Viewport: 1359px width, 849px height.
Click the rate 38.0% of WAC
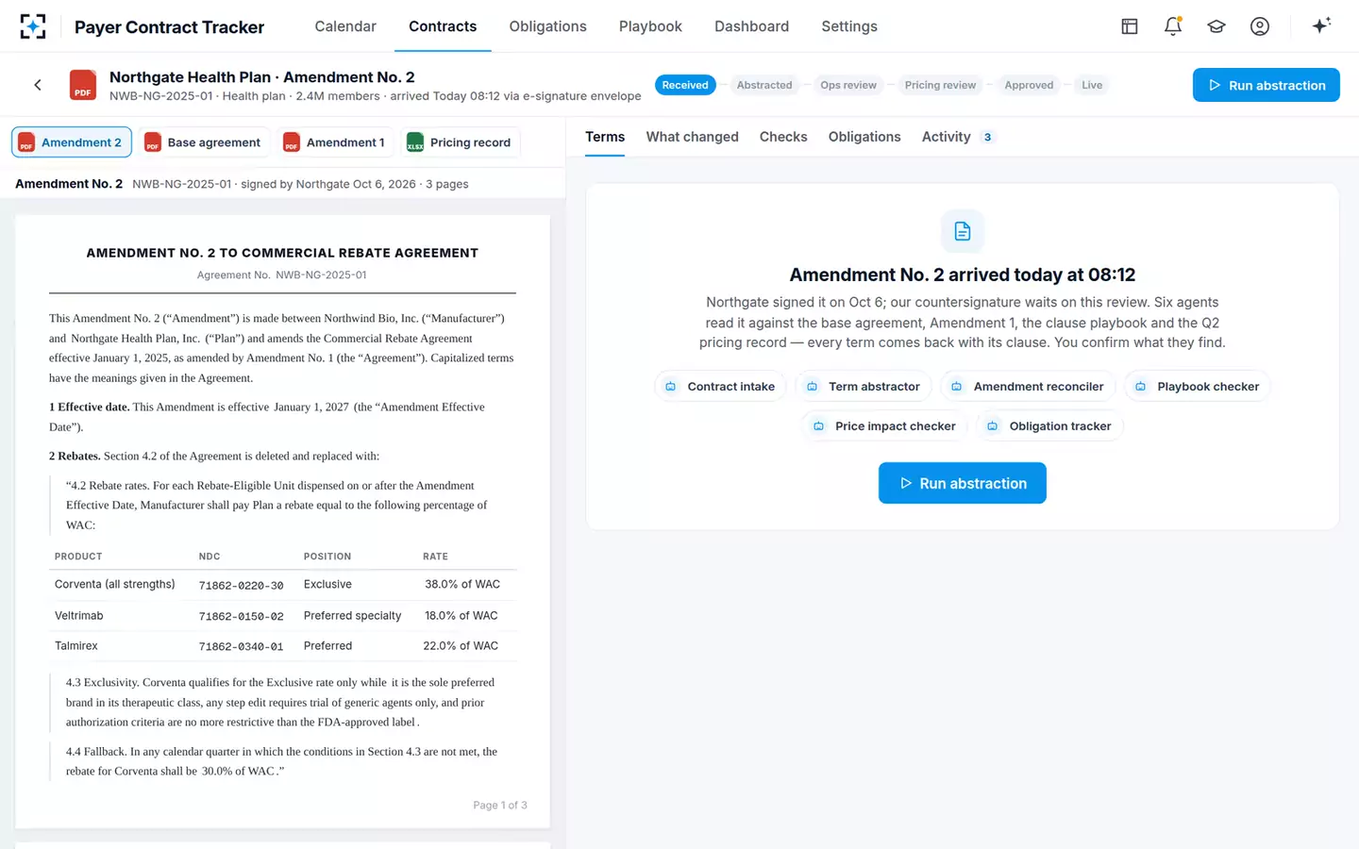tap(462, 585)
